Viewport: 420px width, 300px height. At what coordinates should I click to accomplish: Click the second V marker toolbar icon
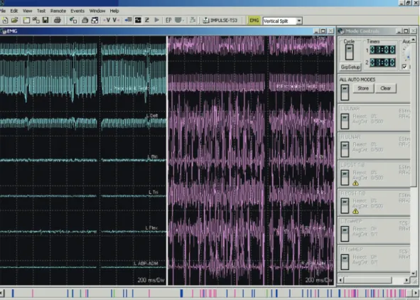tap(116, 20)
